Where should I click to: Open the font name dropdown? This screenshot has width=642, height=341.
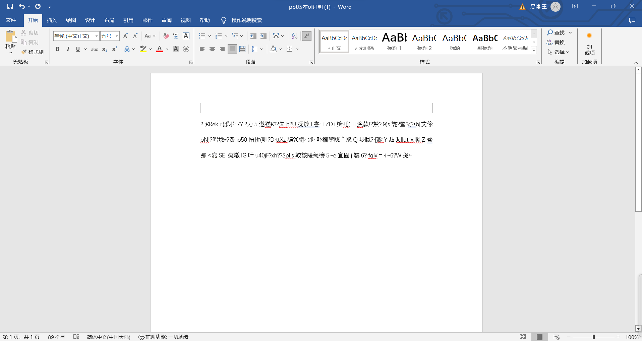tap(97, 36)
